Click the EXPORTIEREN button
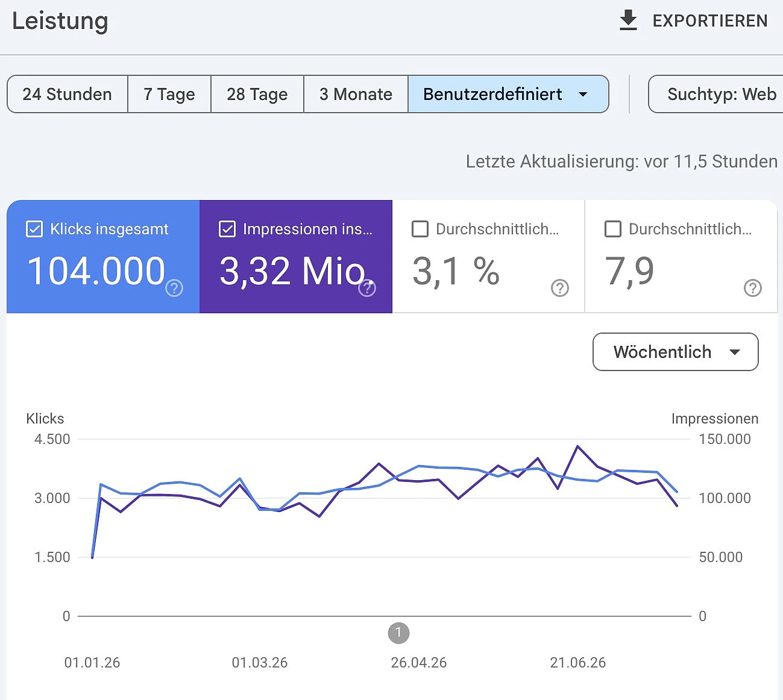The image size is (783, 700). click(693, 20)
